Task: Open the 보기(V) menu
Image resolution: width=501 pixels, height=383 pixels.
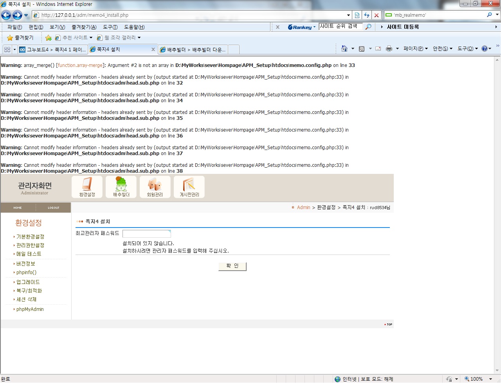Action: [58, 27]
